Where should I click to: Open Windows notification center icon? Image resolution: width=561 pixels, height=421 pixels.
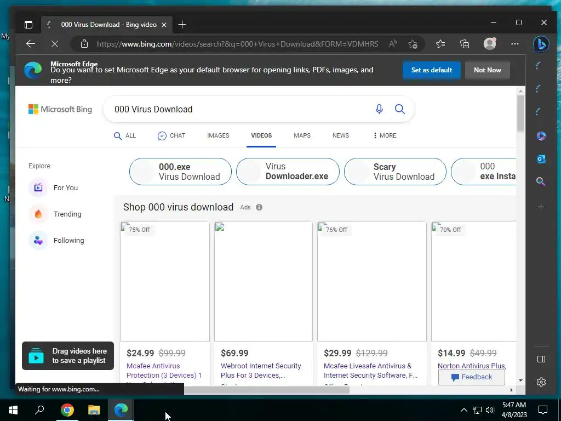[x=543, y=409]
